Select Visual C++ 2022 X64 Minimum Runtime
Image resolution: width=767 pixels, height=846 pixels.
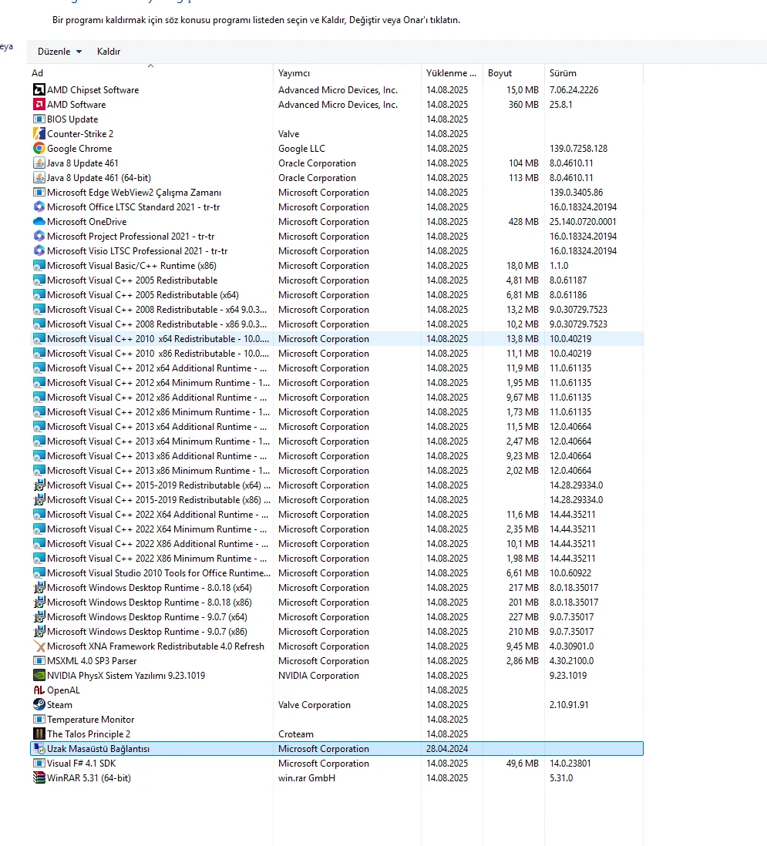coord(156,529)
